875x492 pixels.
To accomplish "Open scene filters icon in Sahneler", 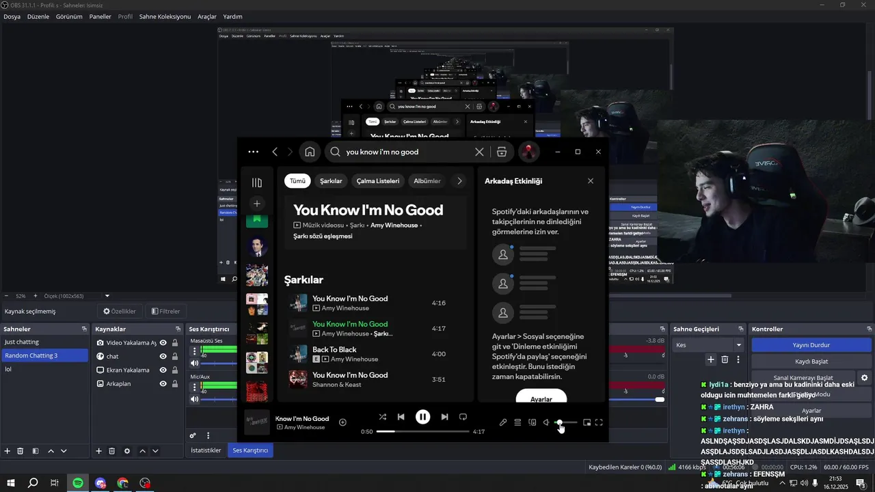I will 35,451.
